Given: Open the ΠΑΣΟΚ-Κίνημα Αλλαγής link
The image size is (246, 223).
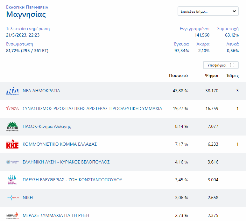Looking at the screenshot, I should click(x=47, y=126).
